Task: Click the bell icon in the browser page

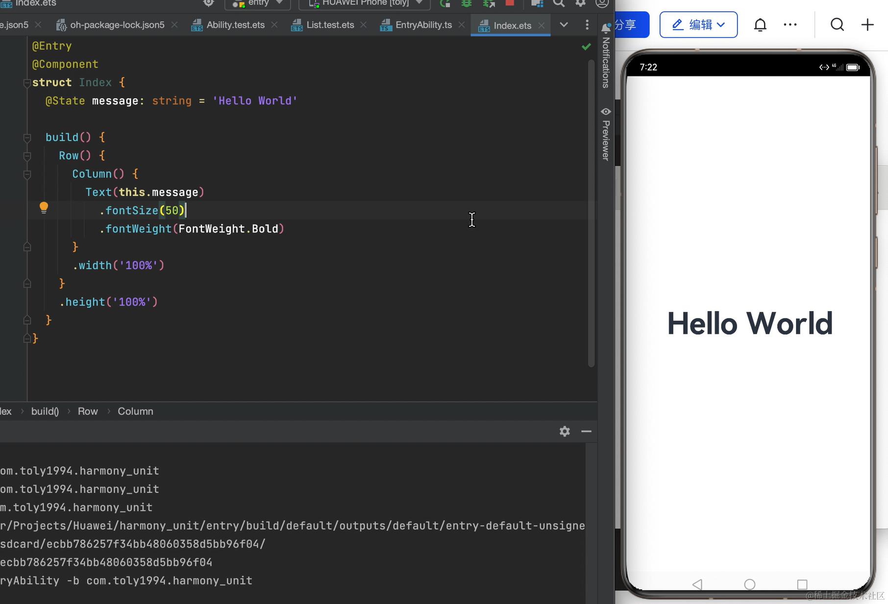Action: click(760, 24)
